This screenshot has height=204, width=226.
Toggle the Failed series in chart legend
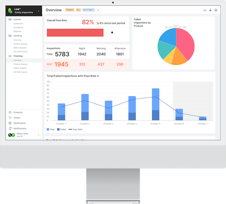[62, 129]
